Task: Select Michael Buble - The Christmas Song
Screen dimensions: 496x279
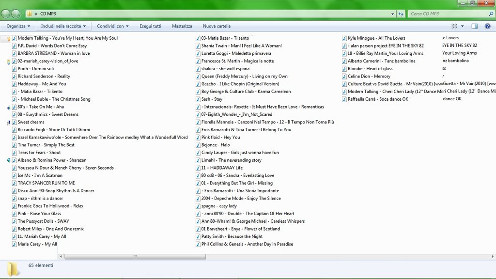Action: [x=51, y=99]
